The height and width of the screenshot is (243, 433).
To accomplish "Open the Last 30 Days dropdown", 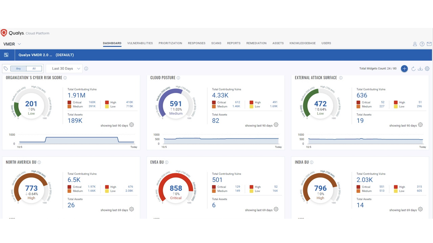I will coord(64,68).
